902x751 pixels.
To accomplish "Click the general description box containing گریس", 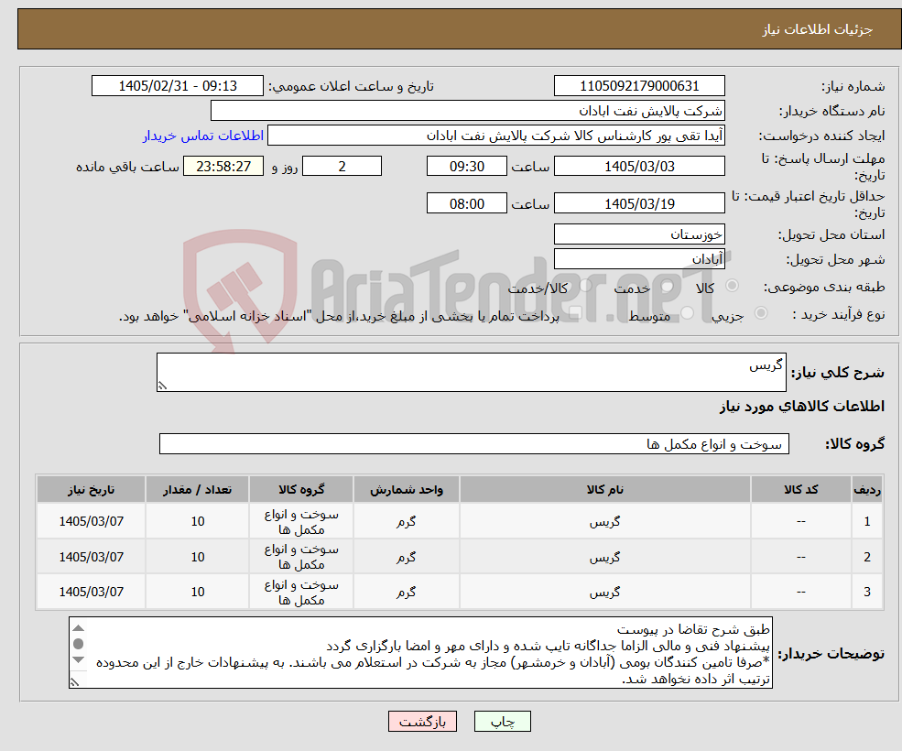I will click(471, 373).
